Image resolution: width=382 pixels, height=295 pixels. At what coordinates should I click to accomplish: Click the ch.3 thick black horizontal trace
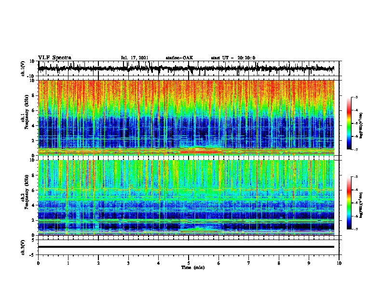point(186,247)
